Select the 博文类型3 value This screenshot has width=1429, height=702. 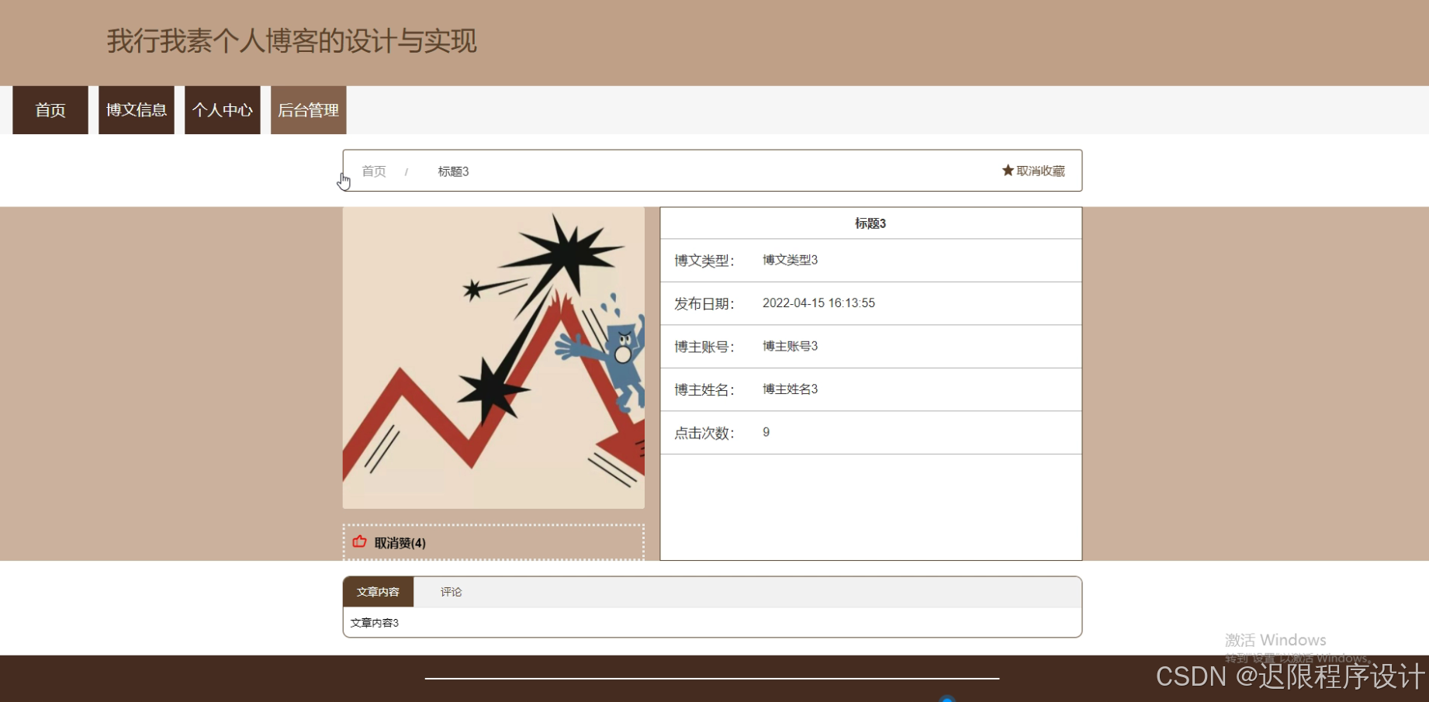click(x=790, y=260)
